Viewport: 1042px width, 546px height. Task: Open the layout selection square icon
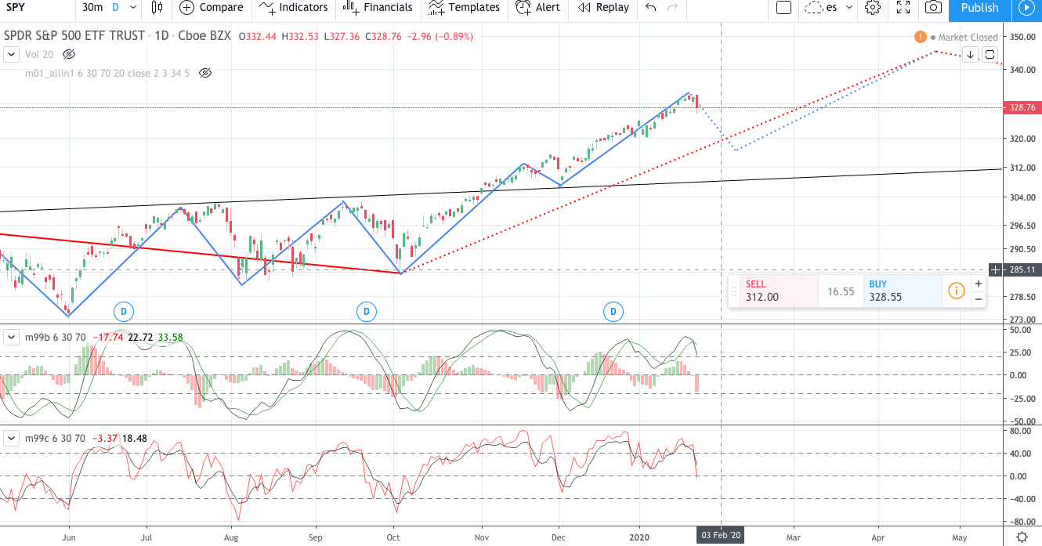pyautogui.click(x=783, y=7)
